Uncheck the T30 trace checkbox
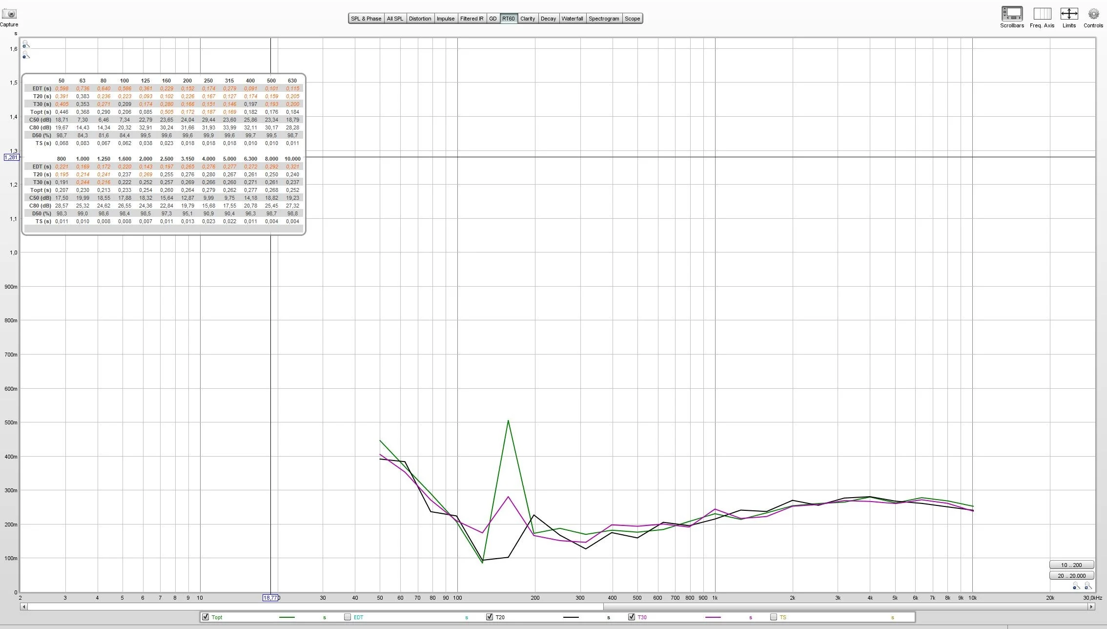This screenshot has width=1107, height=629. click(x=632, y=617)
